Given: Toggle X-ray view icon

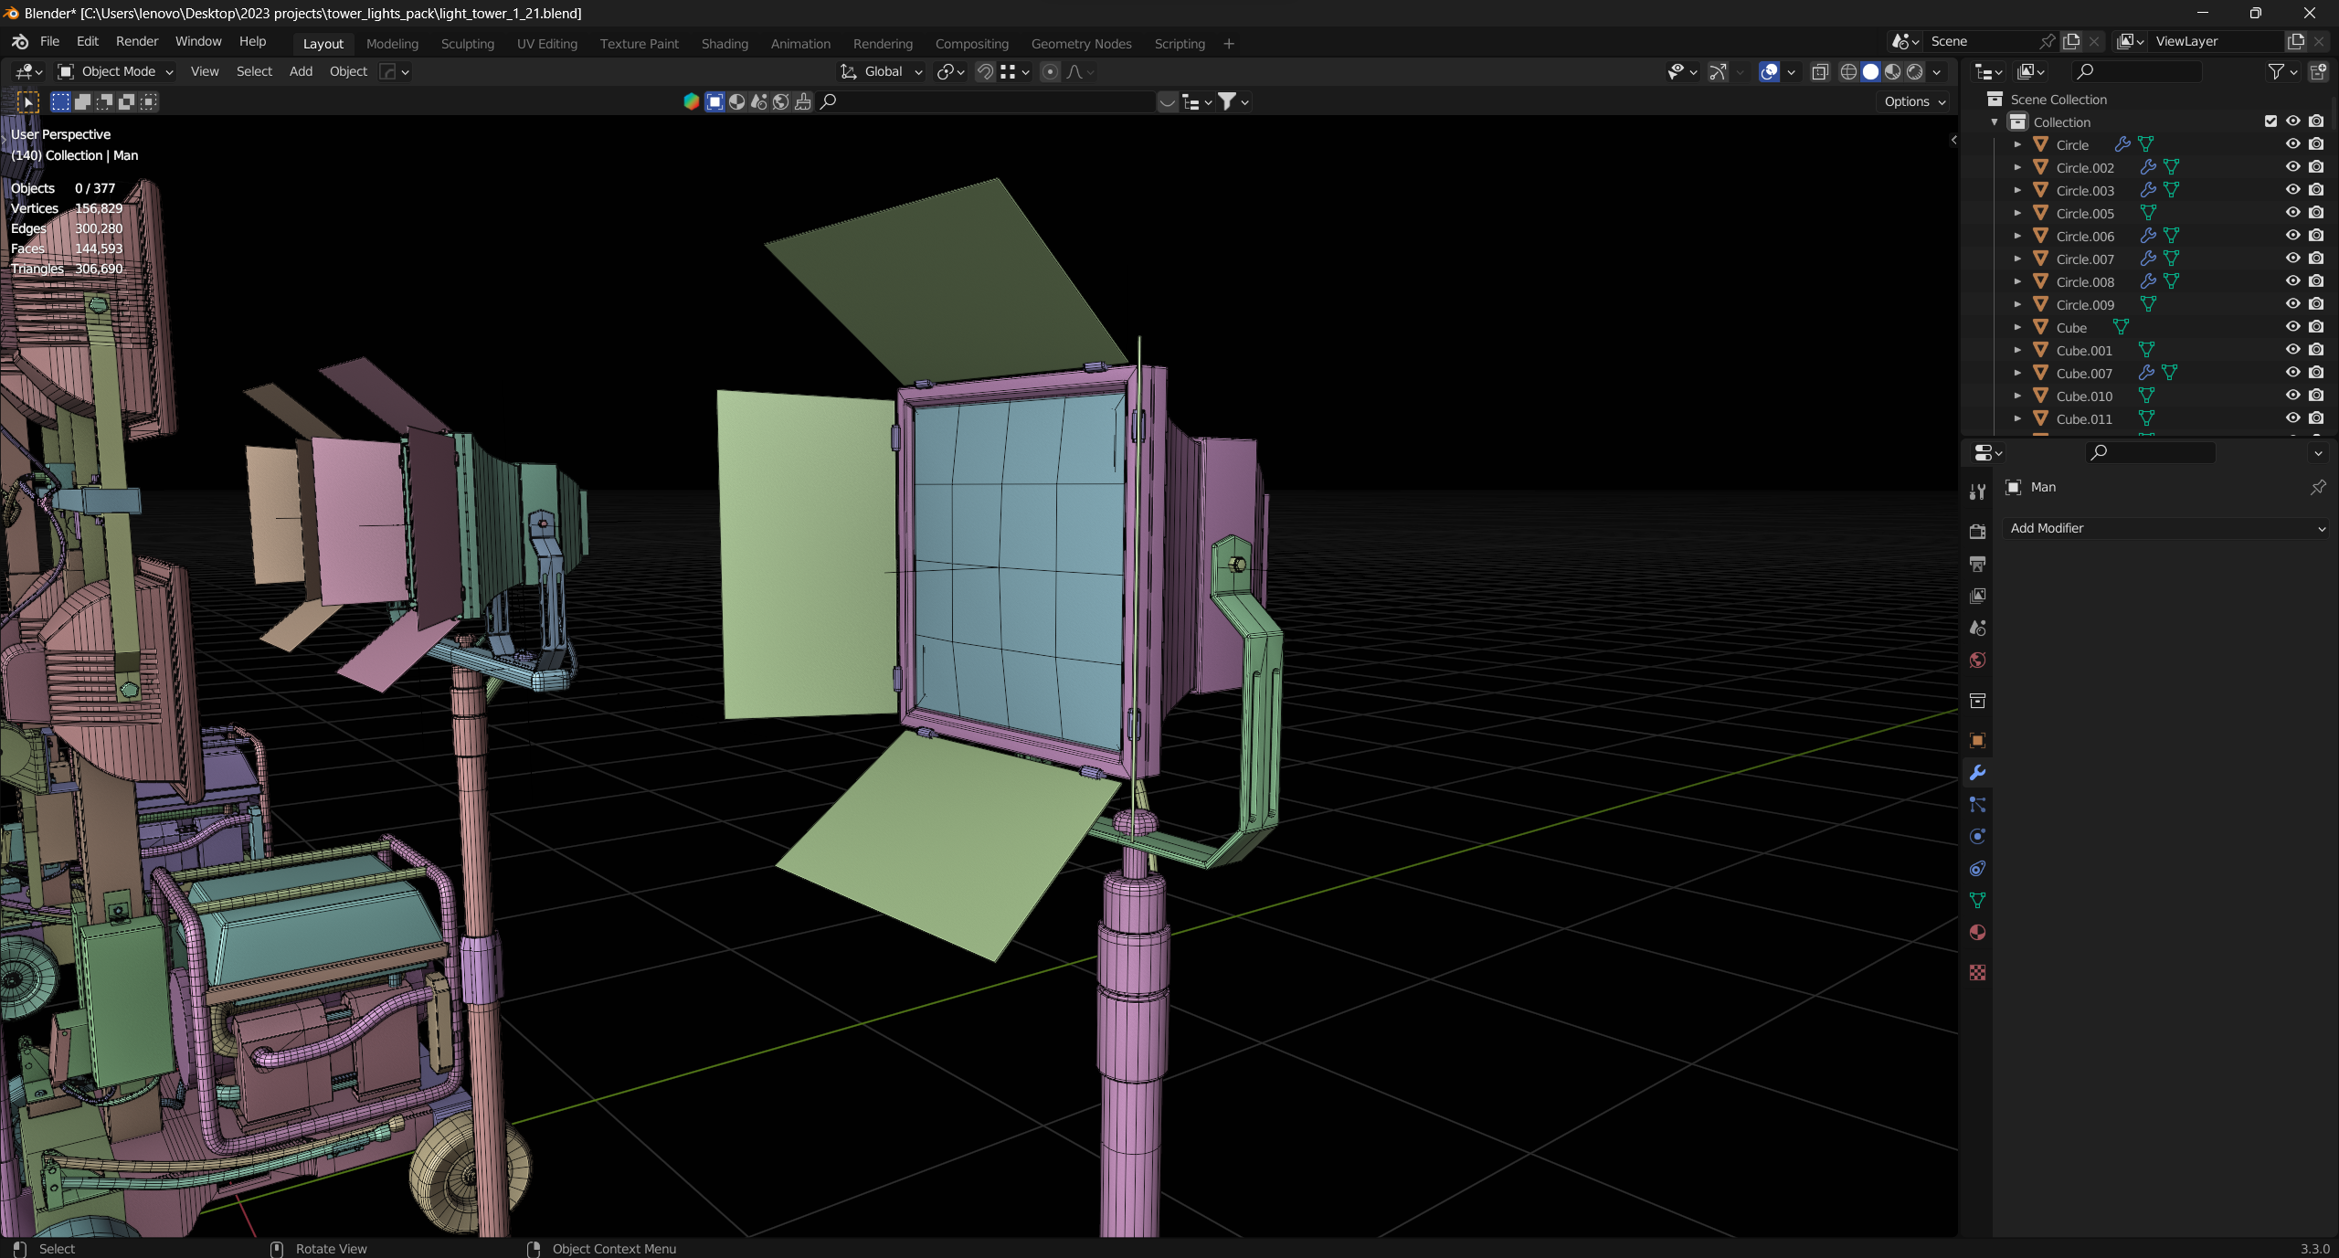Looking at the screenshot, I should pyautogui.click(x=1819, y=71).
